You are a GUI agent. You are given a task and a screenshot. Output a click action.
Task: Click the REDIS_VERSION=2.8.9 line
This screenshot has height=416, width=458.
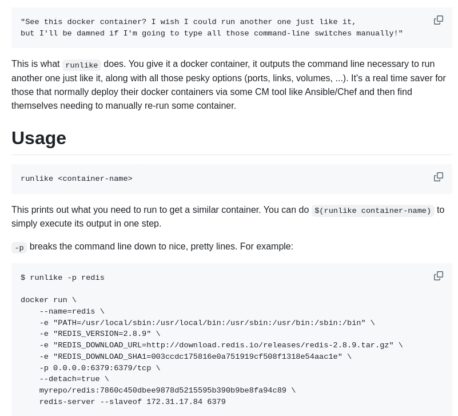pyautogui.click(x=99, y=334)
